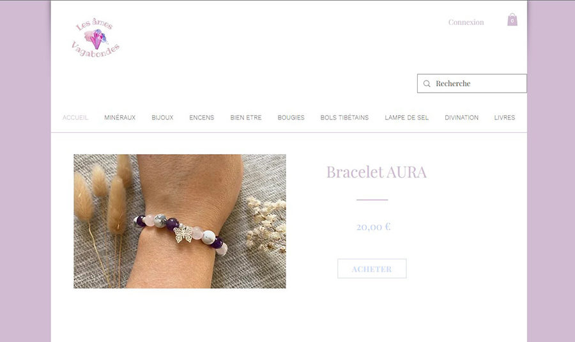
Task: Click the bracelet product photo
Action: 180,221
